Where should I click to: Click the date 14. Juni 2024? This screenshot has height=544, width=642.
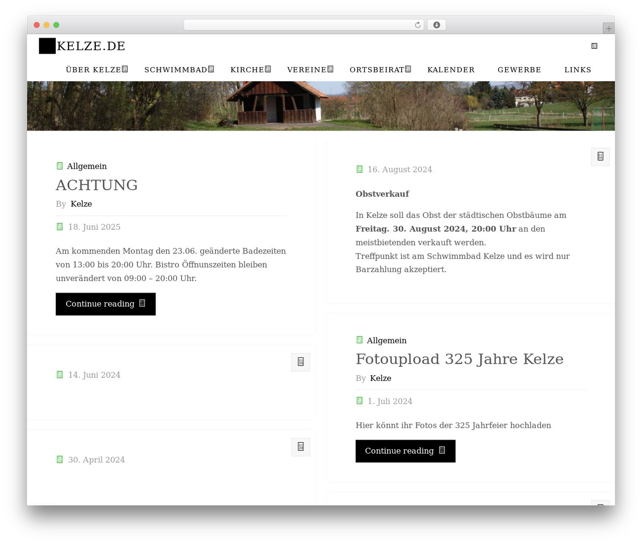coord(94,375)
